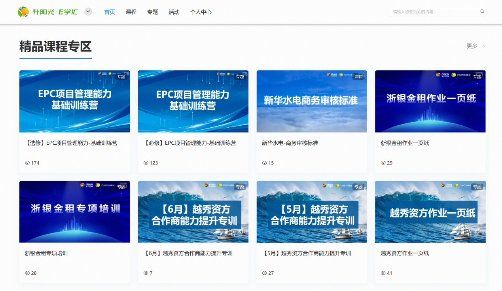Image resolution: width=502 pixels, height=291 pixels.
Task: Click title 【5月】越秀资方合作商能力提升专训
Action: point(307,253)
